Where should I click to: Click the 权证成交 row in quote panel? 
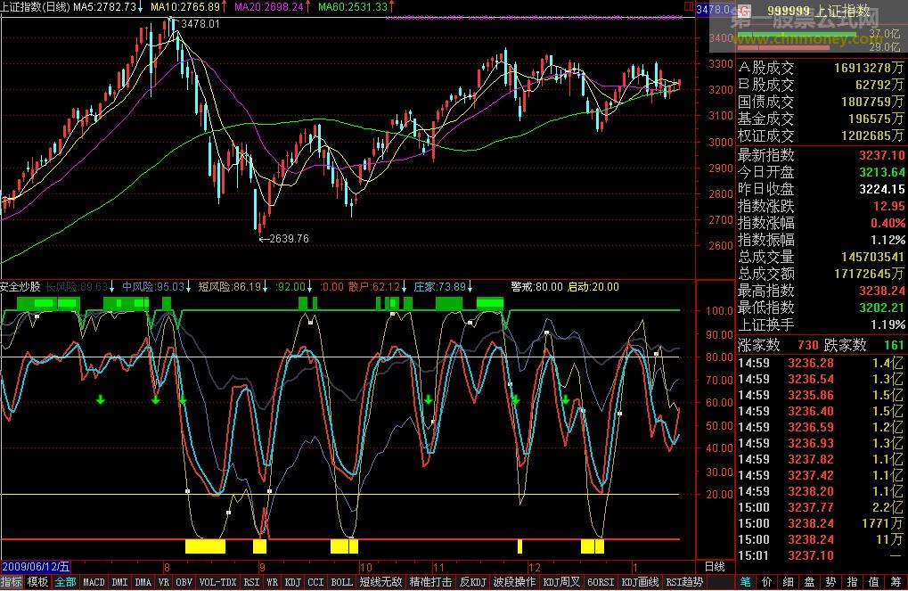820,135
